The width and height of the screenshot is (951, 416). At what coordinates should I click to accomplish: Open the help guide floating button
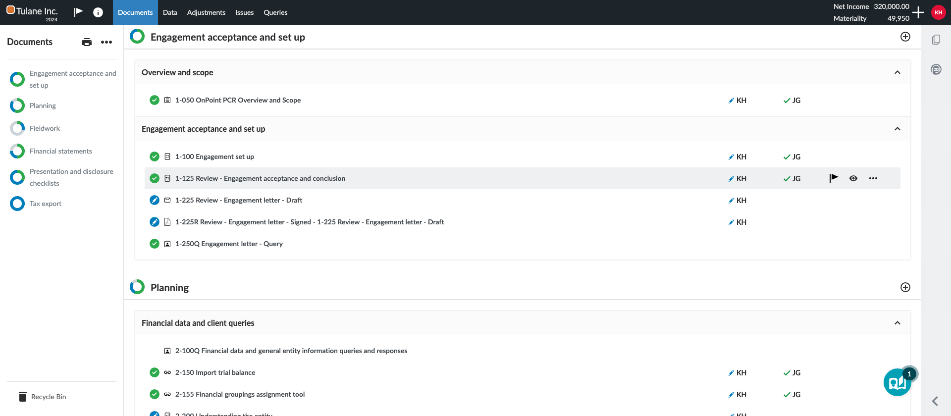point(897,382)
